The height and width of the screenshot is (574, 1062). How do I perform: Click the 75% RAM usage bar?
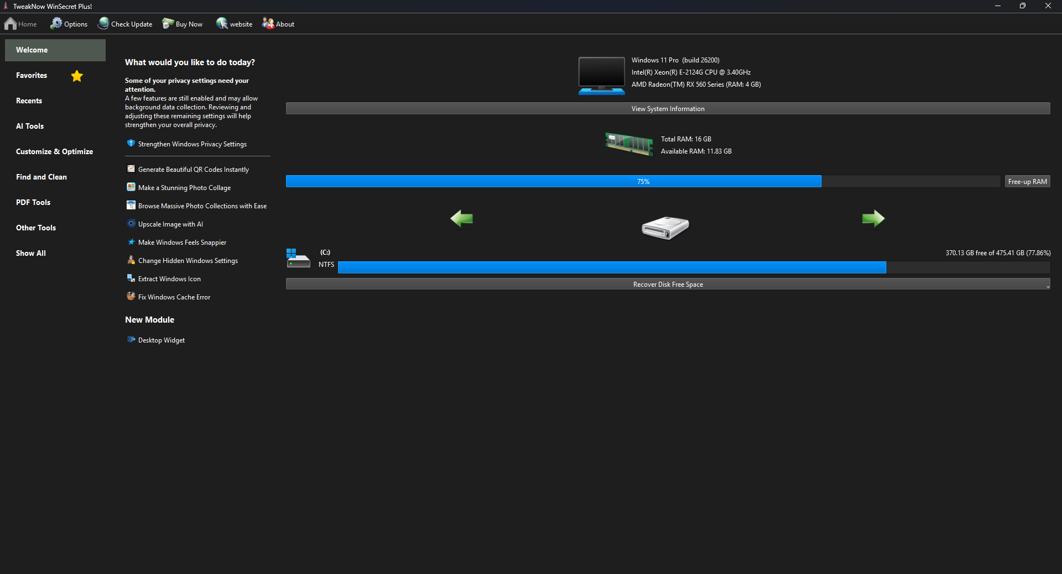(x=643, y=181)
